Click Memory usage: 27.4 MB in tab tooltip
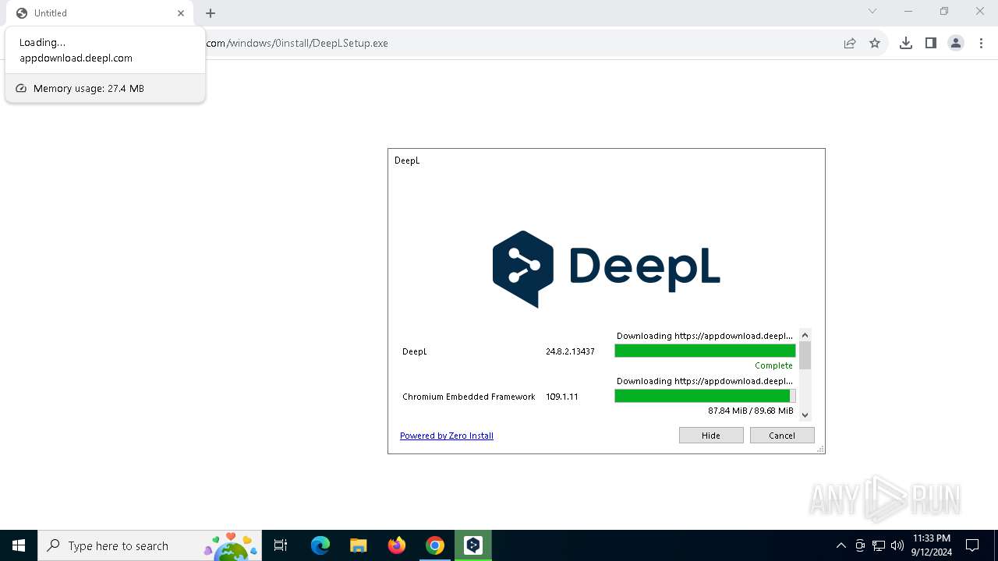Viewport: 998px width, 561px height. point(89,88)
